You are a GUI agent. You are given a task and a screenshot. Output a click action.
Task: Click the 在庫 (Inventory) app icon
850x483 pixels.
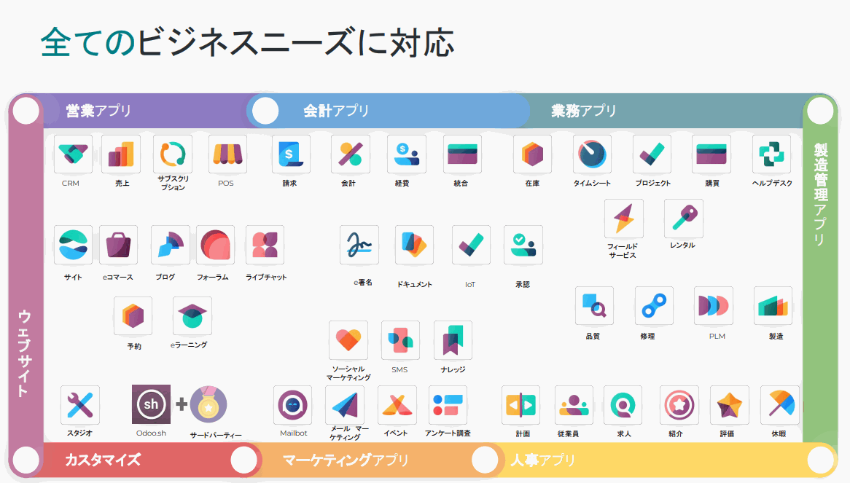tap(531, 154)
